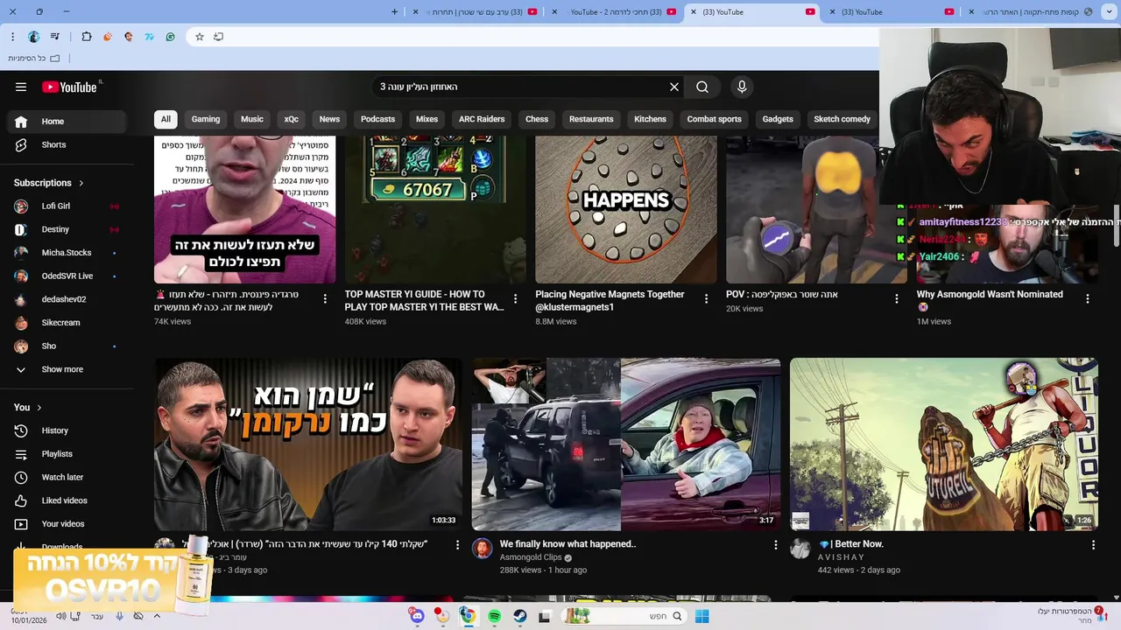Expand the You section
Viewport: 1121px width, 630px height.
point(28,407)
